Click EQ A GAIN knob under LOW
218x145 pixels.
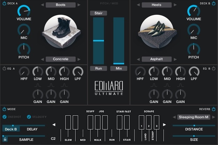pos(38,95)
